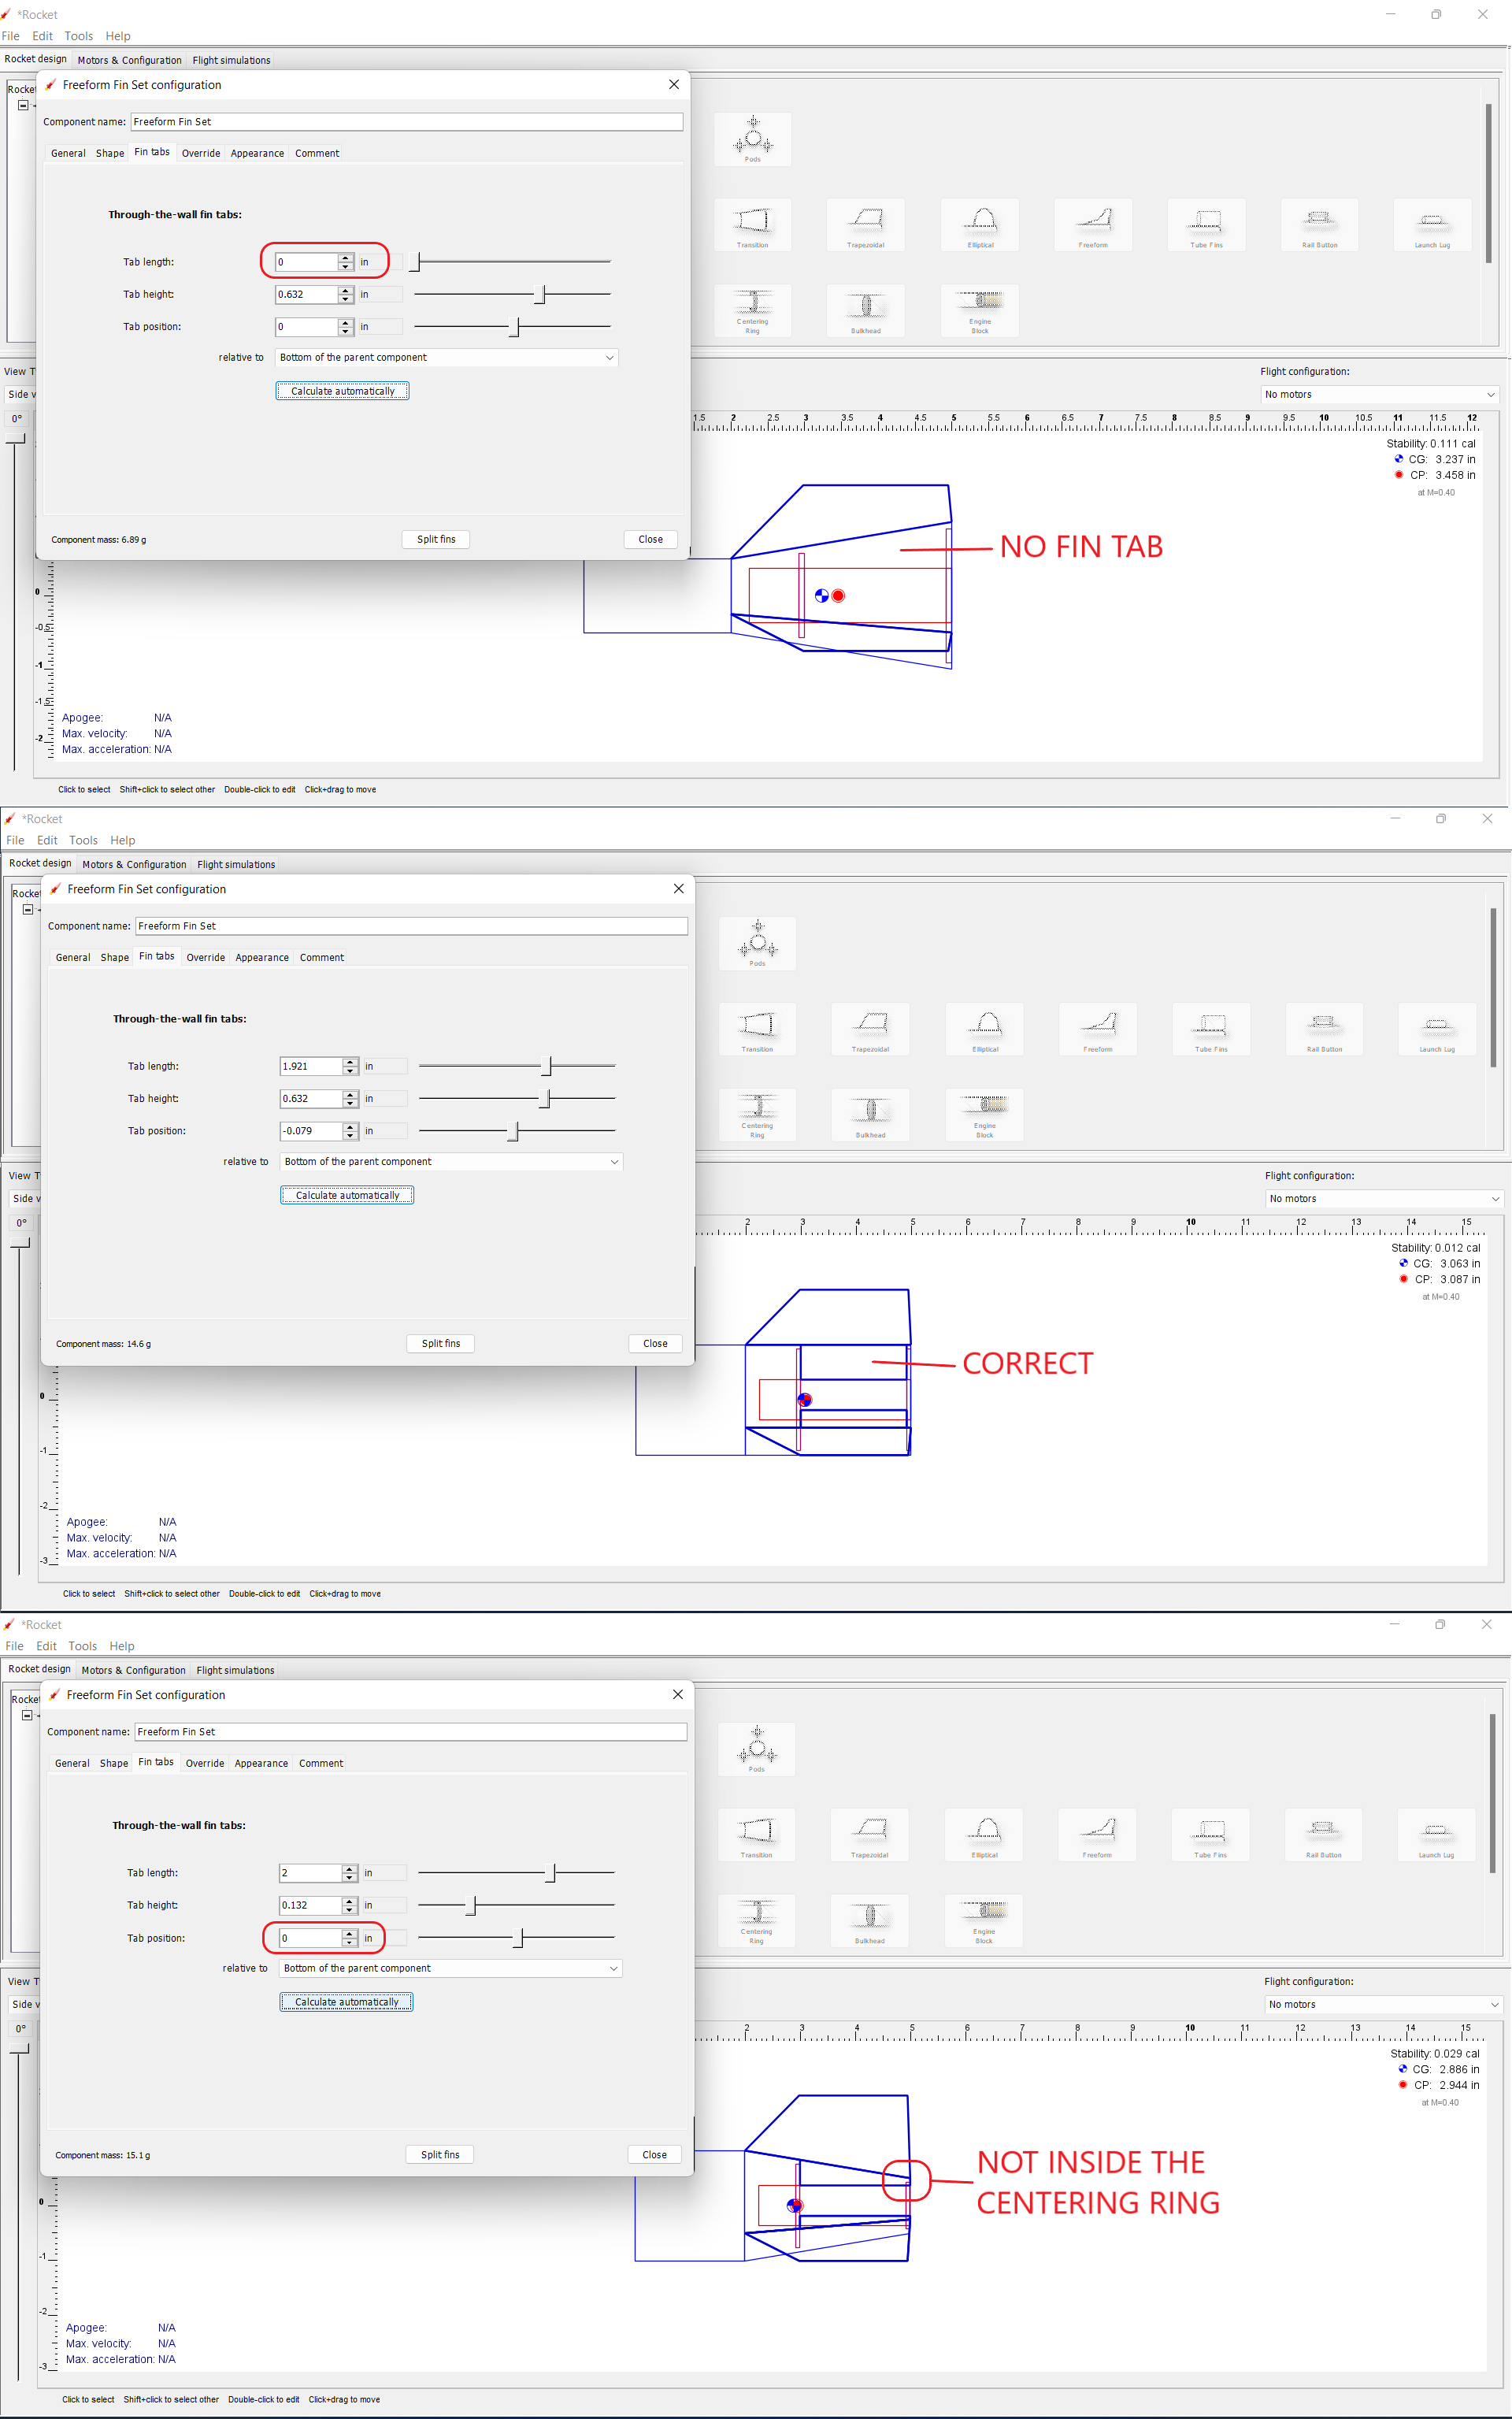Screen dimensions: 1512x2419
Task: Add a Transition component
Action: 752,224
